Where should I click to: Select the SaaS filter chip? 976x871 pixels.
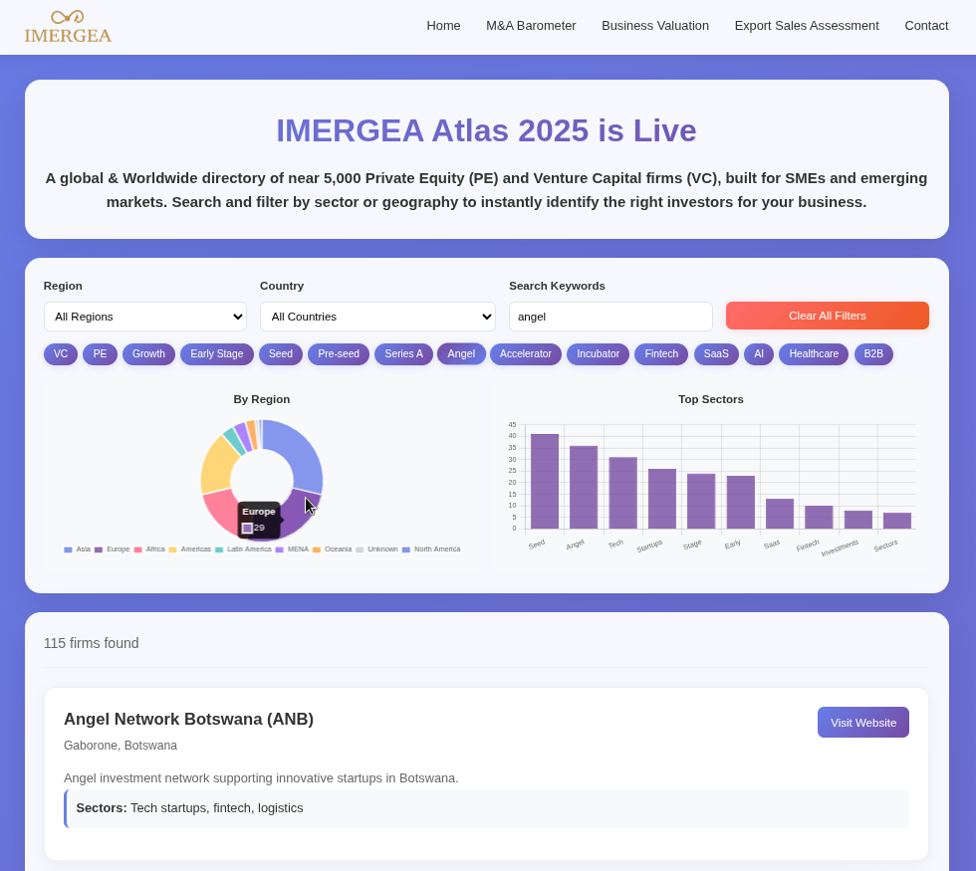pyautogui.click(x=716, y=354)
